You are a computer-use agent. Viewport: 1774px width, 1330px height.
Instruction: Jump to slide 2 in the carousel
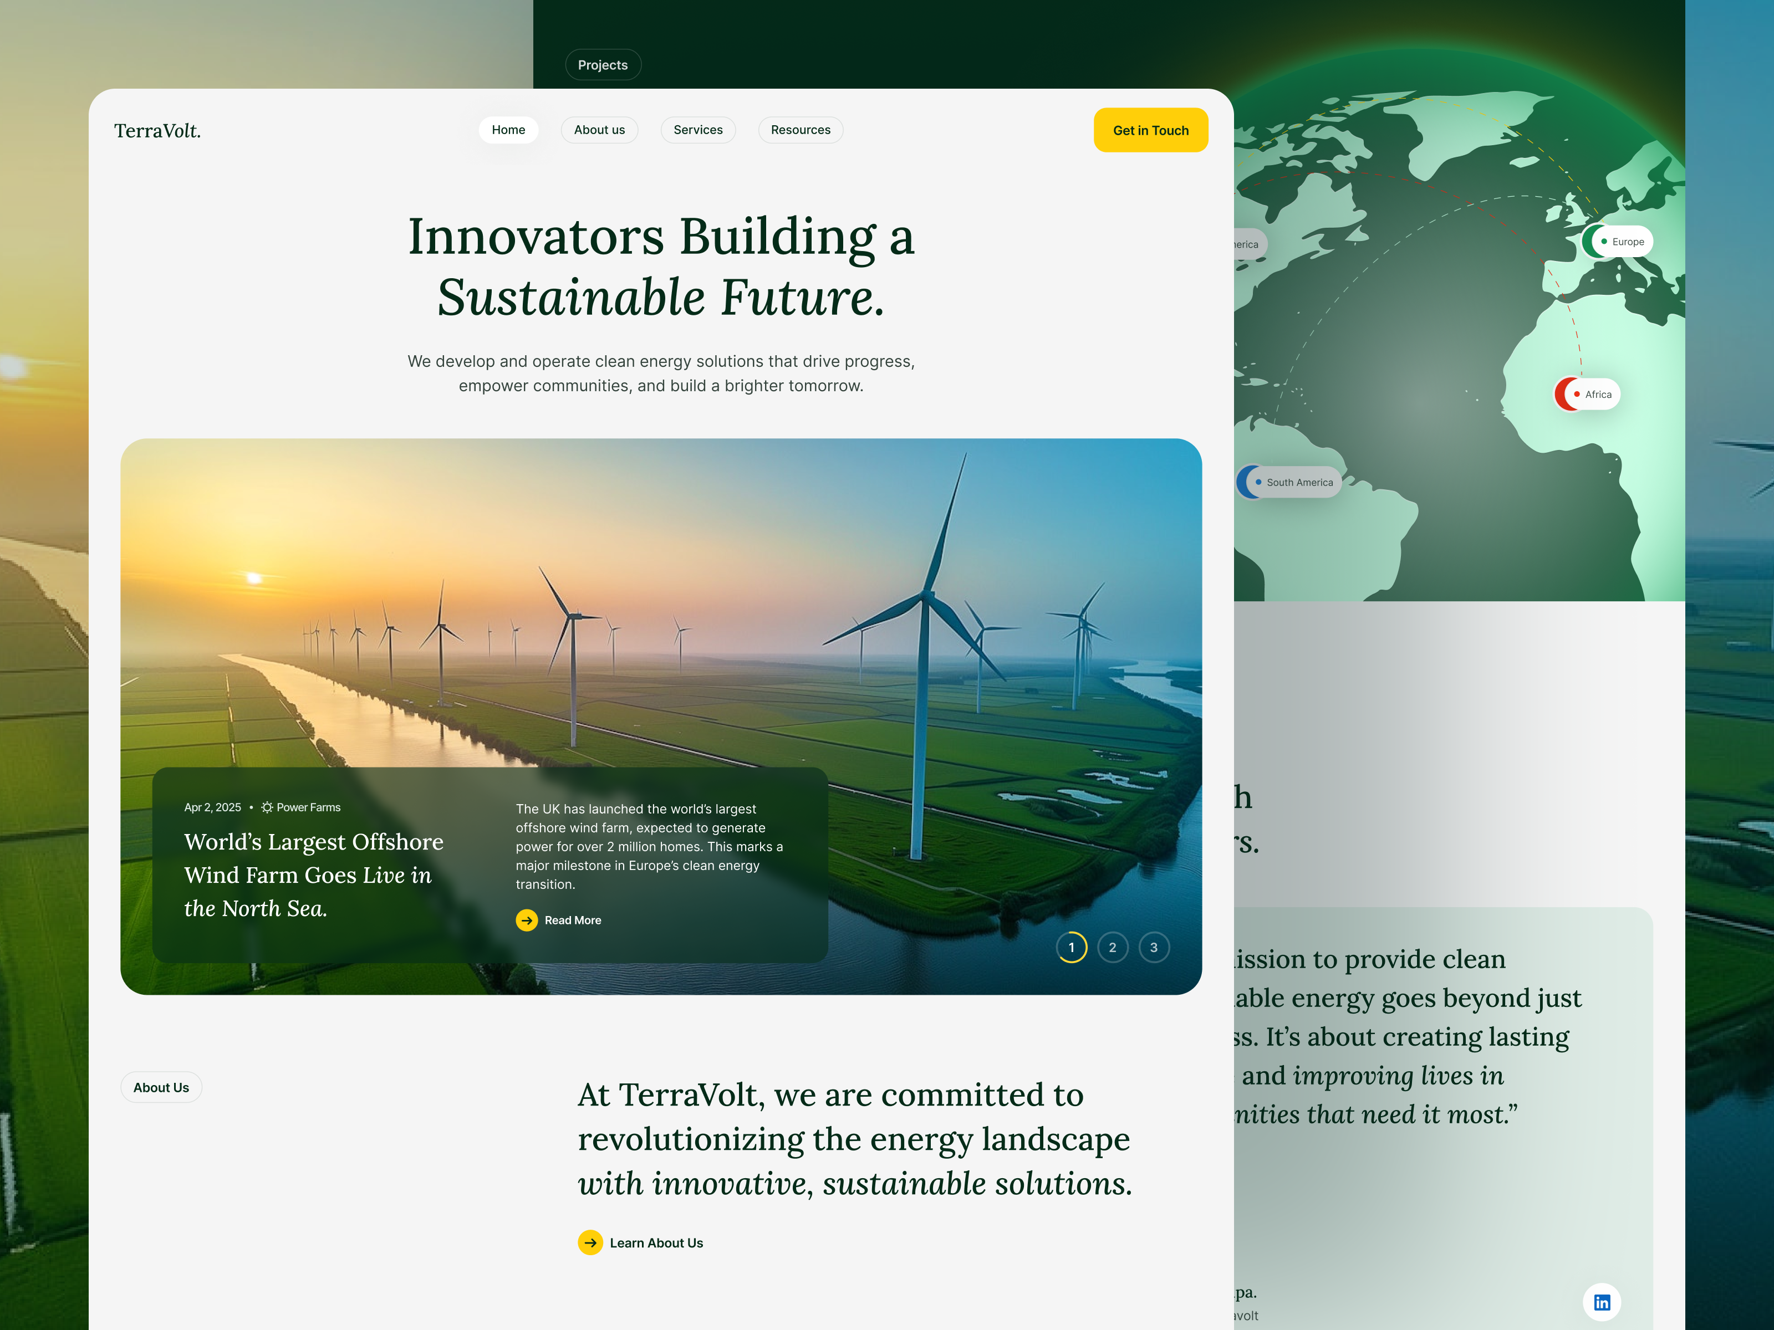pyautogui.click(x=1113, y=947)
